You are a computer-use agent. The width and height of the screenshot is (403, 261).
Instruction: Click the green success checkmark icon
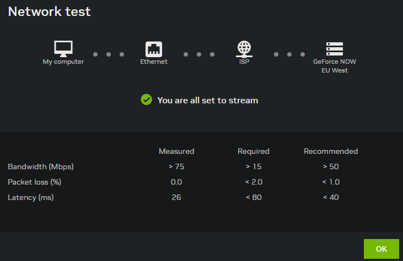(146, 100)
